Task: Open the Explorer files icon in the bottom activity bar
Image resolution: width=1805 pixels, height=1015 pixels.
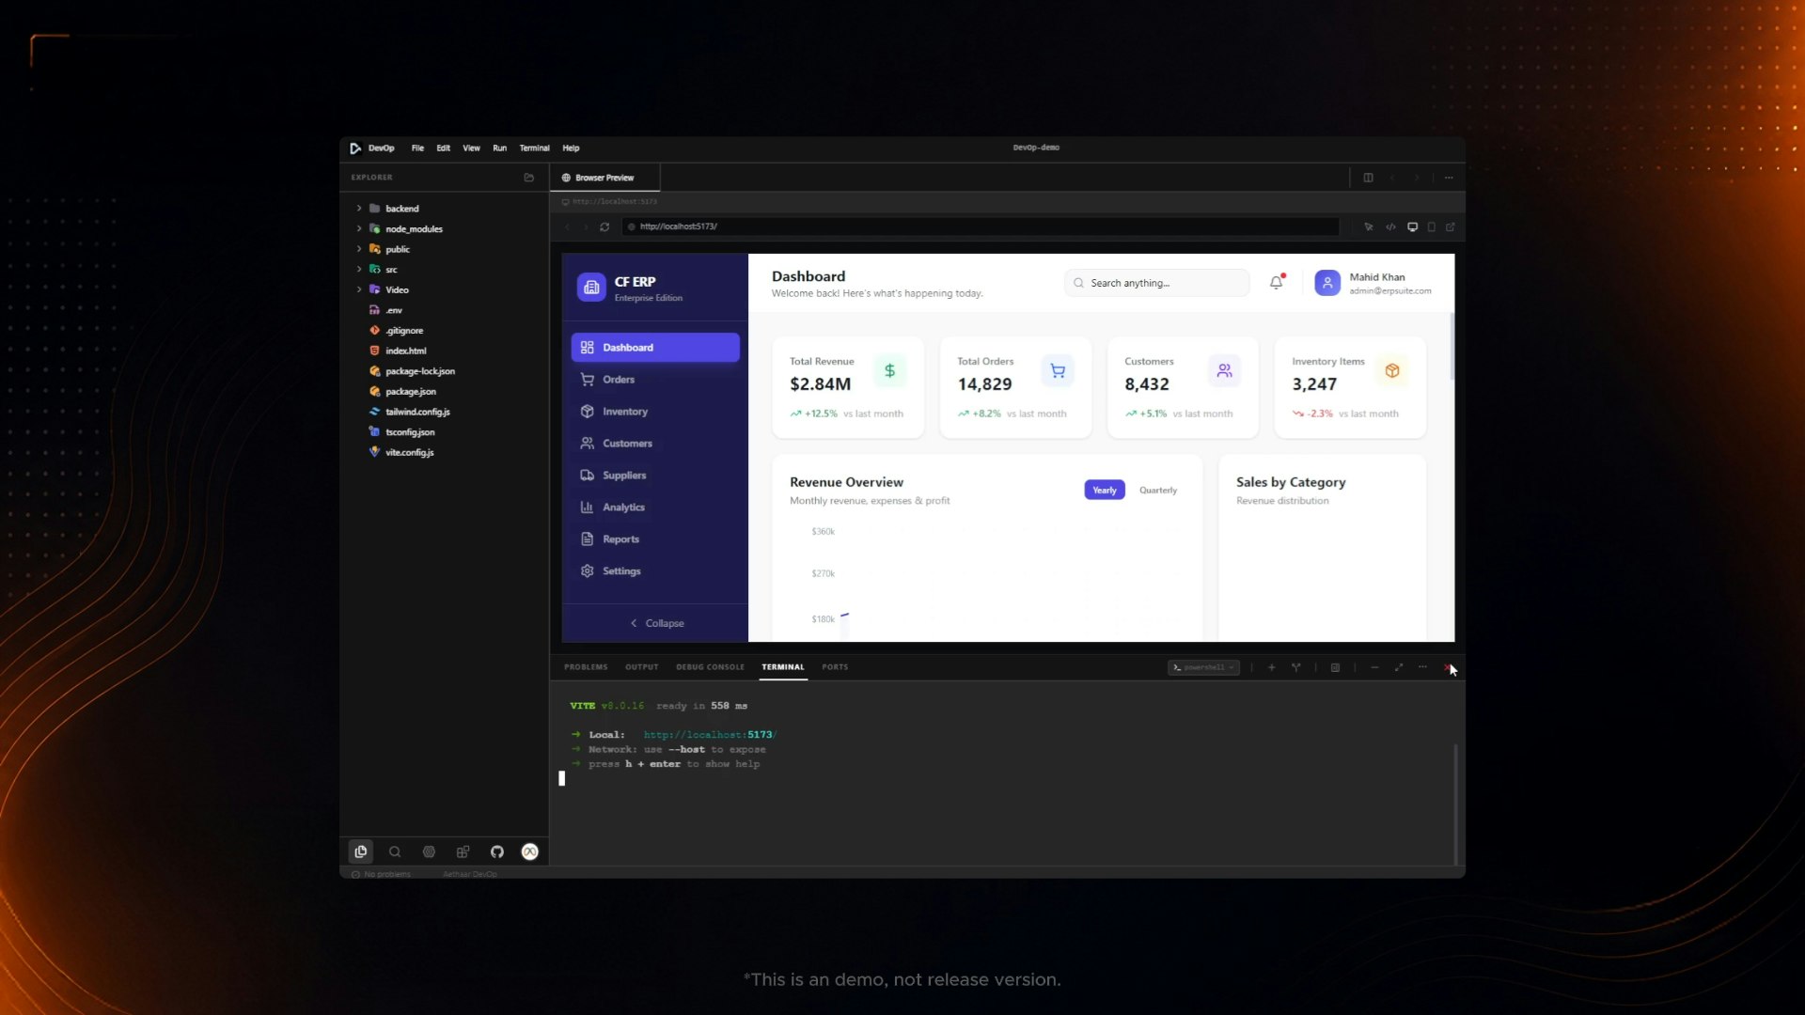Action: pyautogui.click(x=361, y=851)
